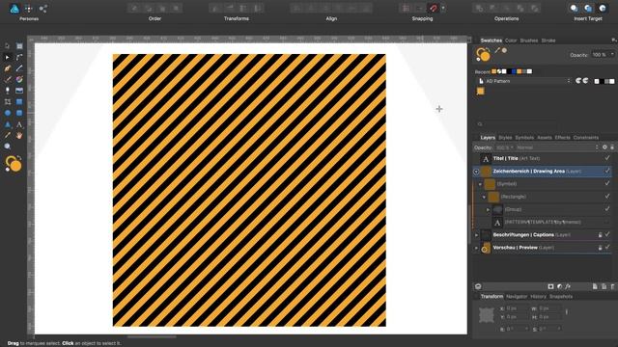
Task: Select the Triangle shape tool
Action: pyautogui.click(x=7, y=124)
